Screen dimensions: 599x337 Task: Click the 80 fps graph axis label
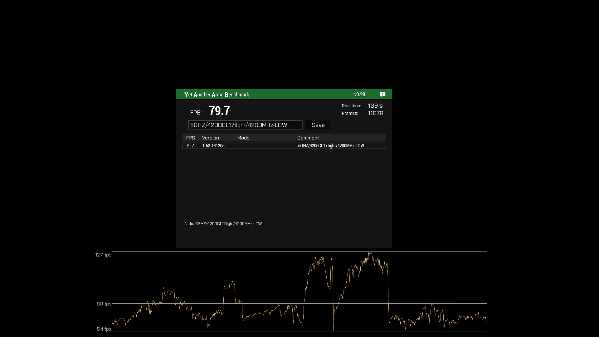104,304
